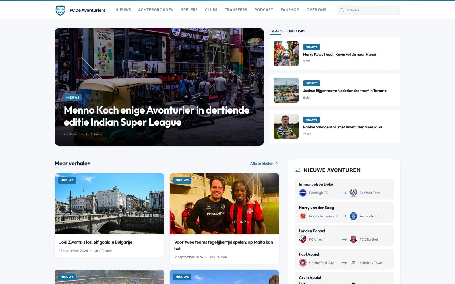Click the Chelmsford City club crest
This screenshot has width=455, height=284.
click(x=303, y=263)
